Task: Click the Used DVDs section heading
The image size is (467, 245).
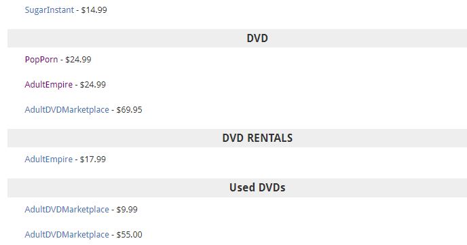Action: coord(257,187)
